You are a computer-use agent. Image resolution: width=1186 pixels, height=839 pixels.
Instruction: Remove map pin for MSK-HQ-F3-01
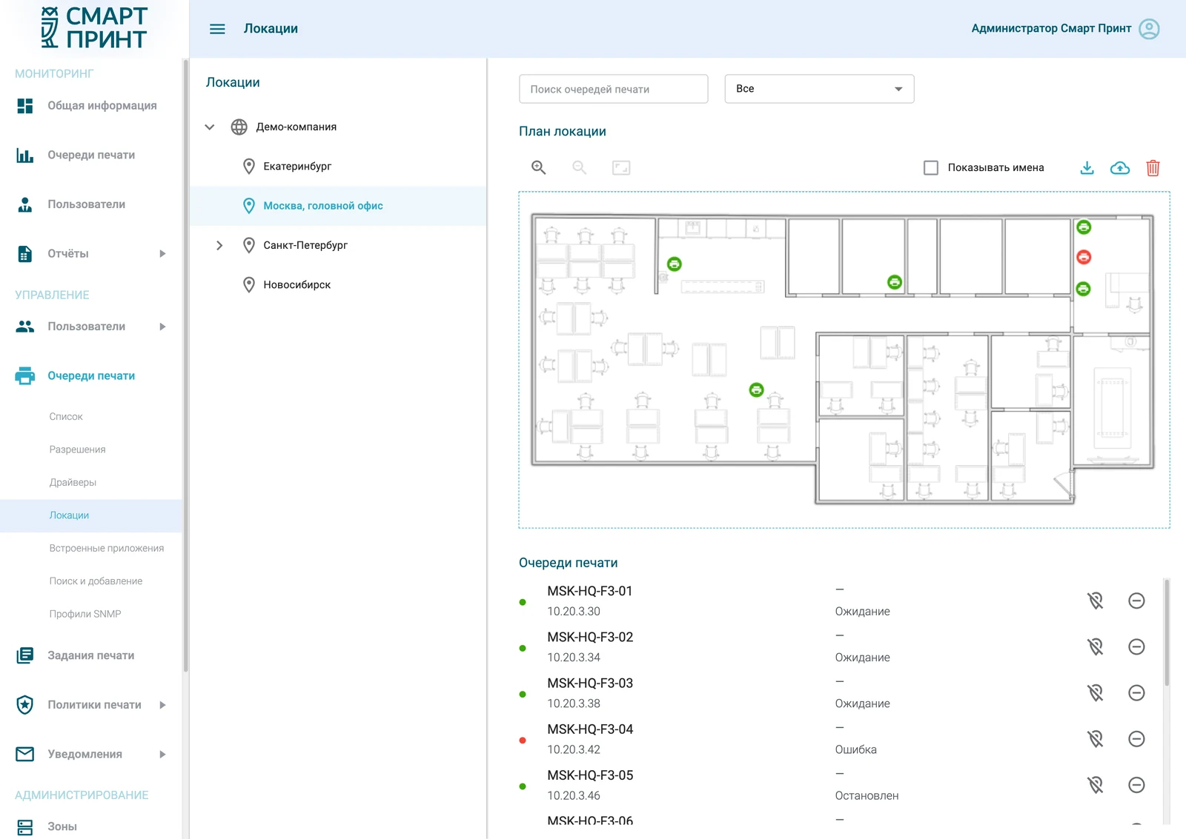tap(1096, 601)
